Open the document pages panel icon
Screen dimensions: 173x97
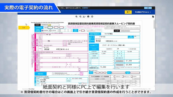(153, 17)
